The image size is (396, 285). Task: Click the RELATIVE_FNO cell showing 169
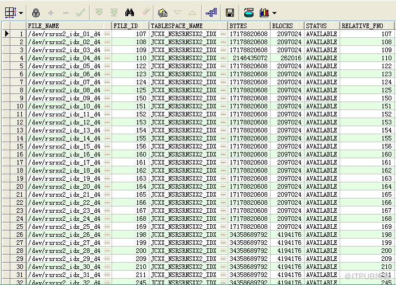[x=367, y=227]
